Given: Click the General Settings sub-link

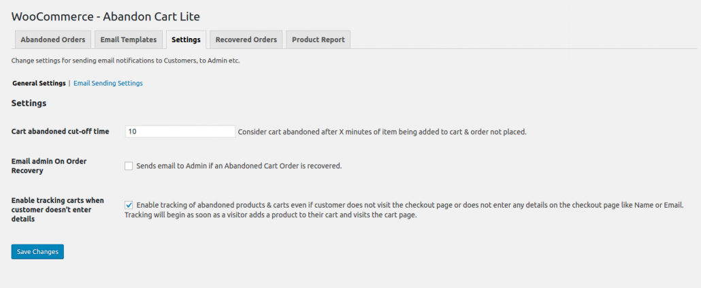Looking at the screenshot, I should click(x=39, y=83).
